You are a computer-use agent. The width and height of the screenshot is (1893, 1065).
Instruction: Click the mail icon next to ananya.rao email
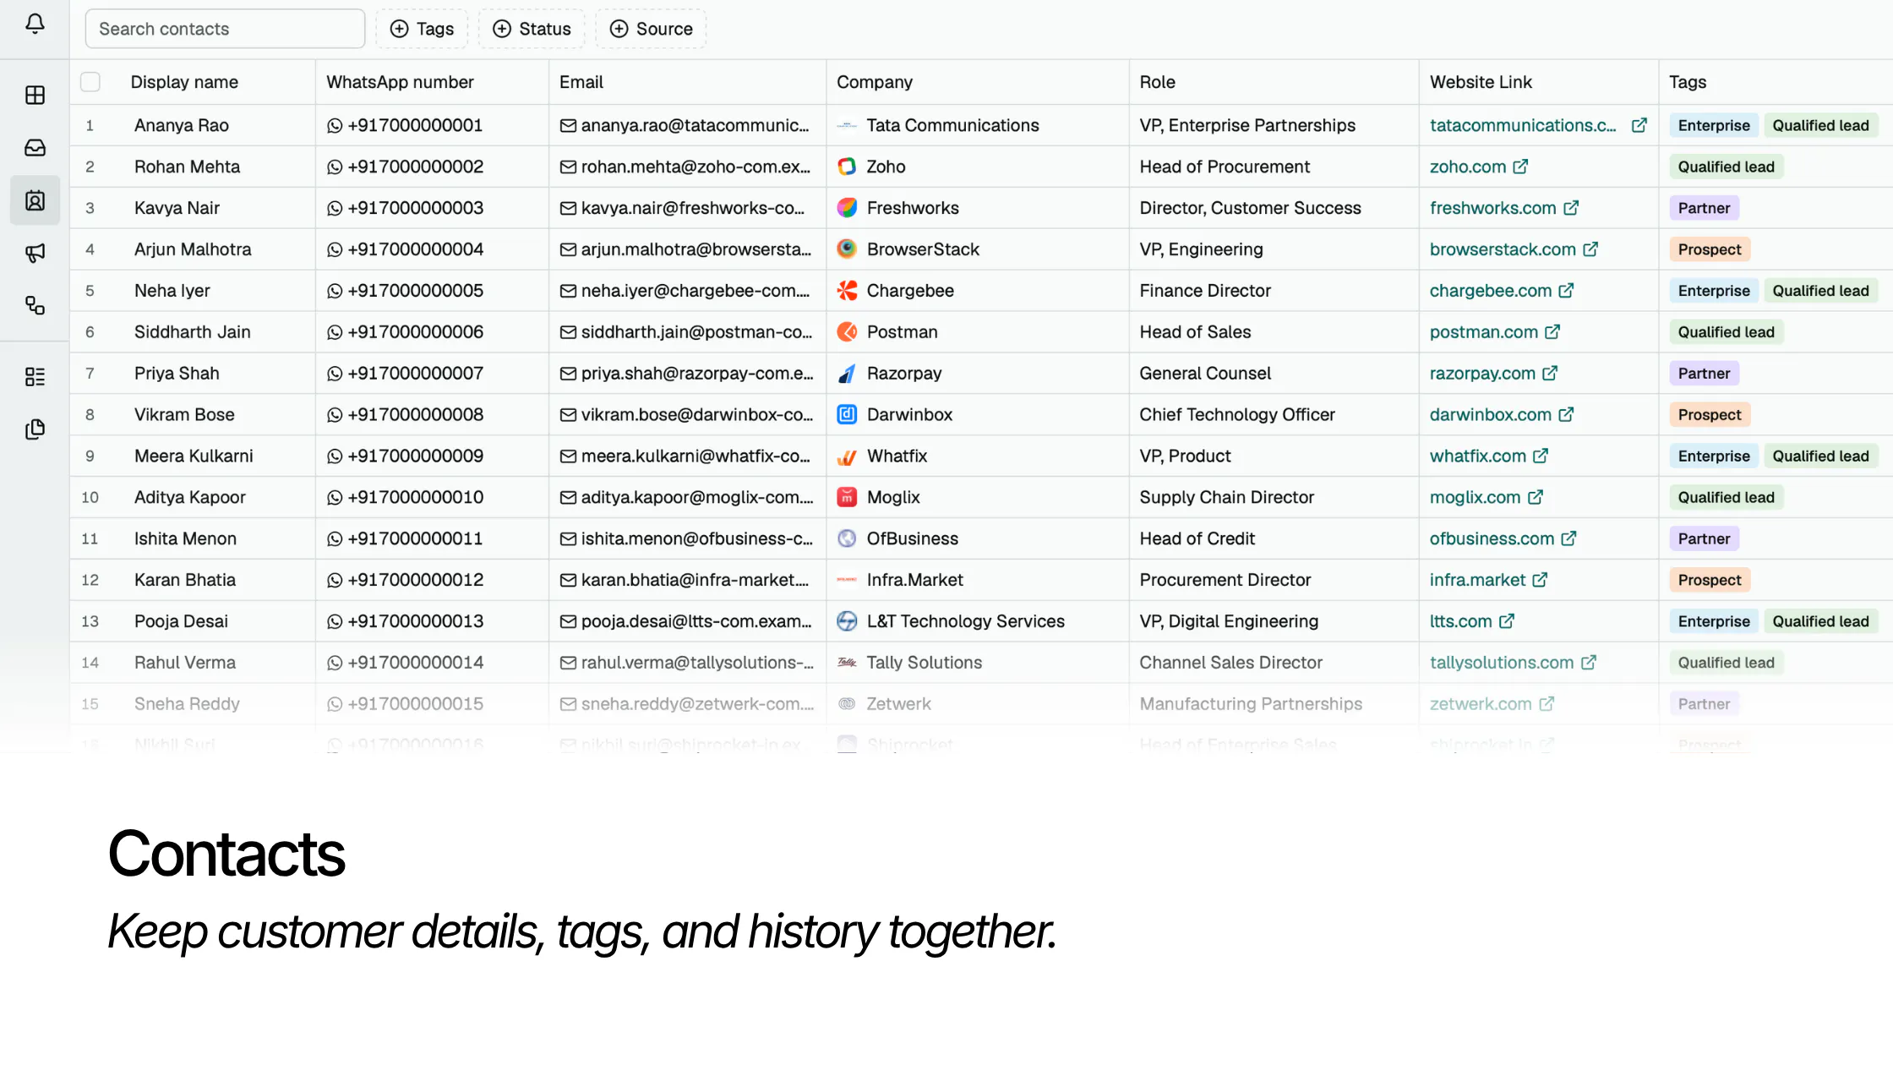tap(568, 125)
